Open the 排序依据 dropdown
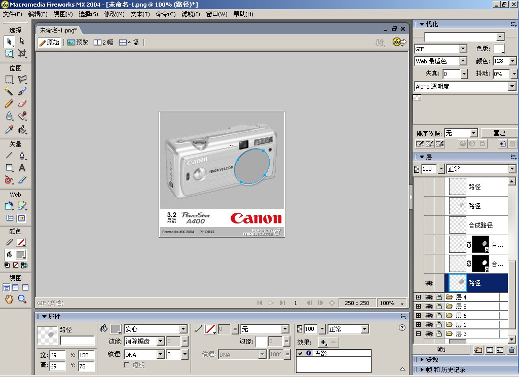This screenshot has width=519, height=377. pyautogui.click(x=474, y=133)
